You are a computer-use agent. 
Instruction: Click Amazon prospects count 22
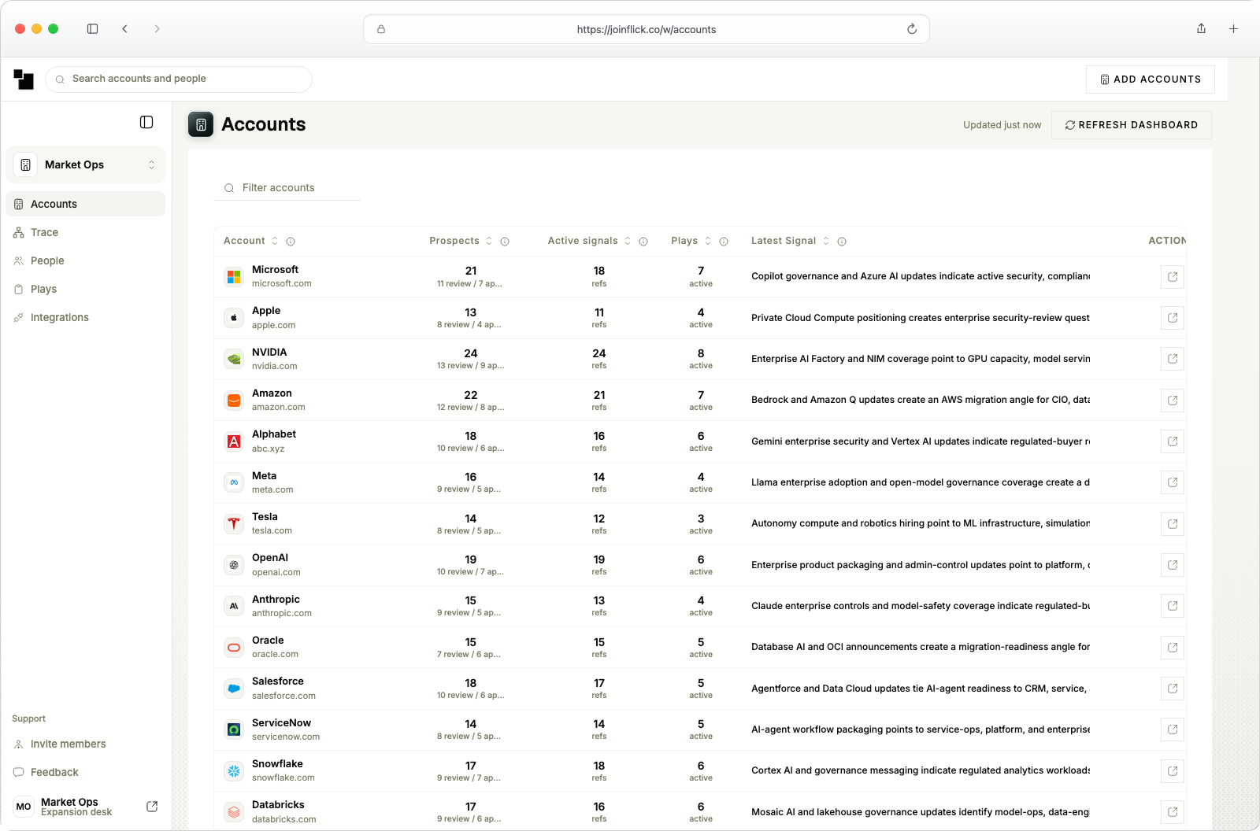point(471,395)
